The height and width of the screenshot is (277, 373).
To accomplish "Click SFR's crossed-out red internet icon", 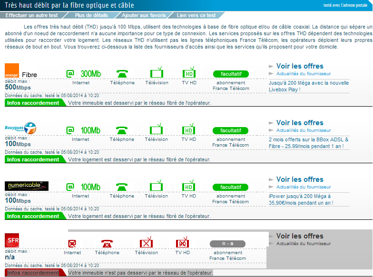I will click(x=72, y=244).
